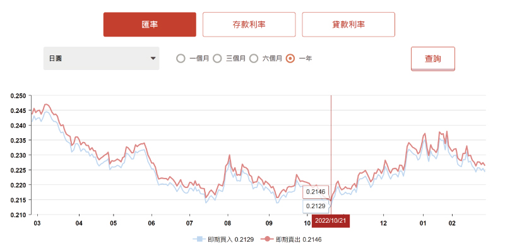Image resolution: width=505 pixels, height=248 pixels.
Task: Click the 0.2129 tooltip value box
Action: [x=316, y=206]
